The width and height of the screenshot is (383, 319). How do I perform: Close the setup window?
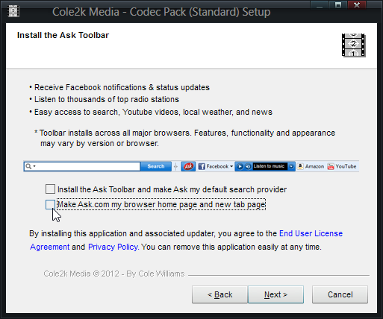[357, 5]
